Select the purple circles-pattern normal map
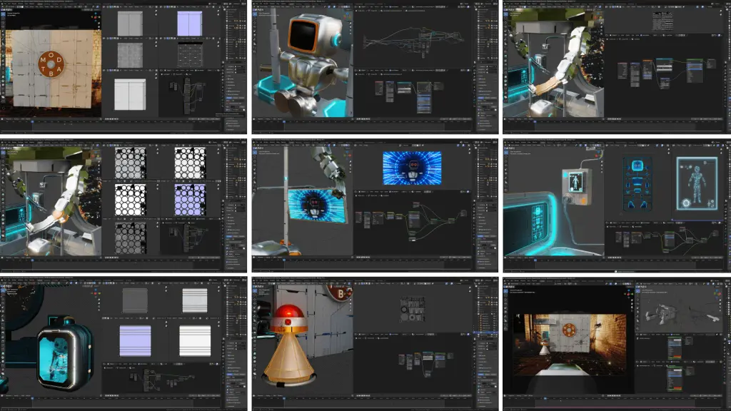Viewport: 731px width, 411px height. (x=190, y=200)
